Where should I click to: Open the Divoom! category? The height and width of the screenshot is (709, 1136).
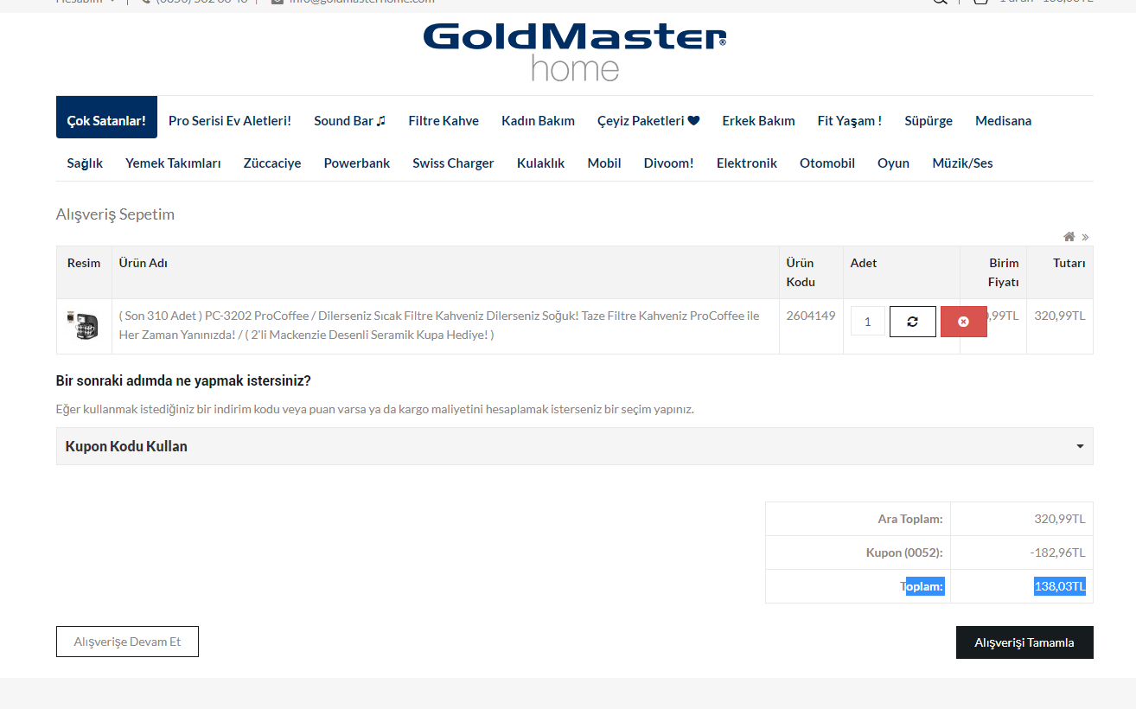tap(668, 163)
